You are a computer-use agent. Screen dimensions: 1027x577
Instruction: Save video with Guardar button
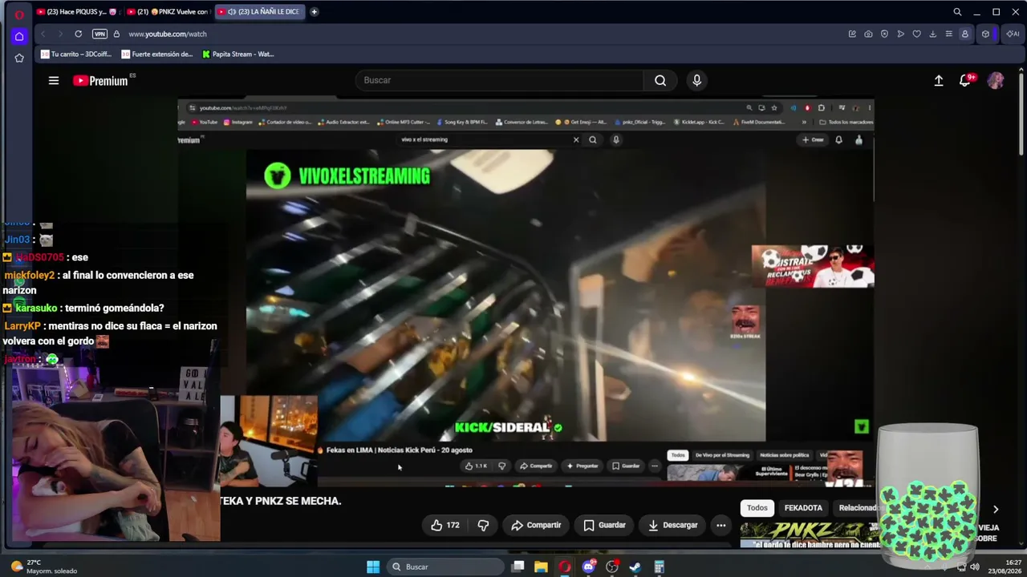[x=604, y=525]
